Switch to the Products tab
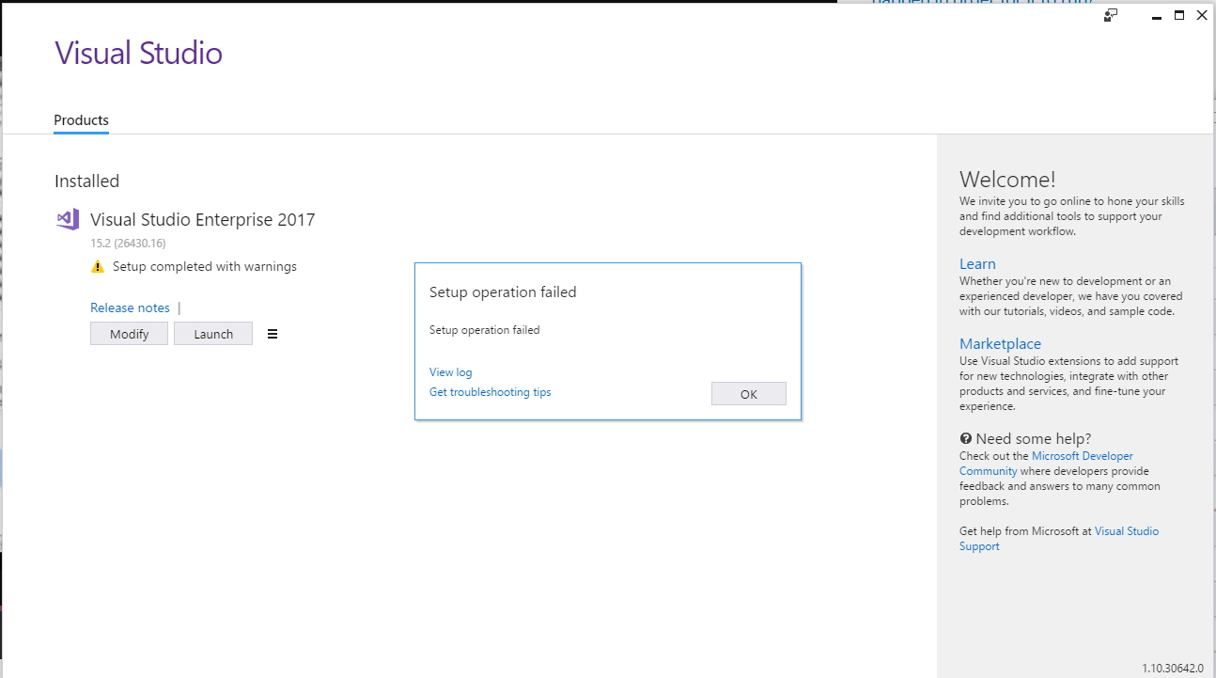1216x678 pixels. coord(81,120)
